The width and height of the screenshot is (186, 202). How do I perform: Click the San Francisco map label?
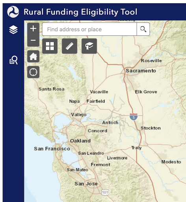[x=52, y=149]
